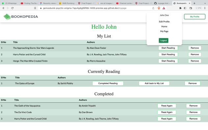Remove Harry Potter from Completed list
This screenshot has width=208, height=130.
194,119
